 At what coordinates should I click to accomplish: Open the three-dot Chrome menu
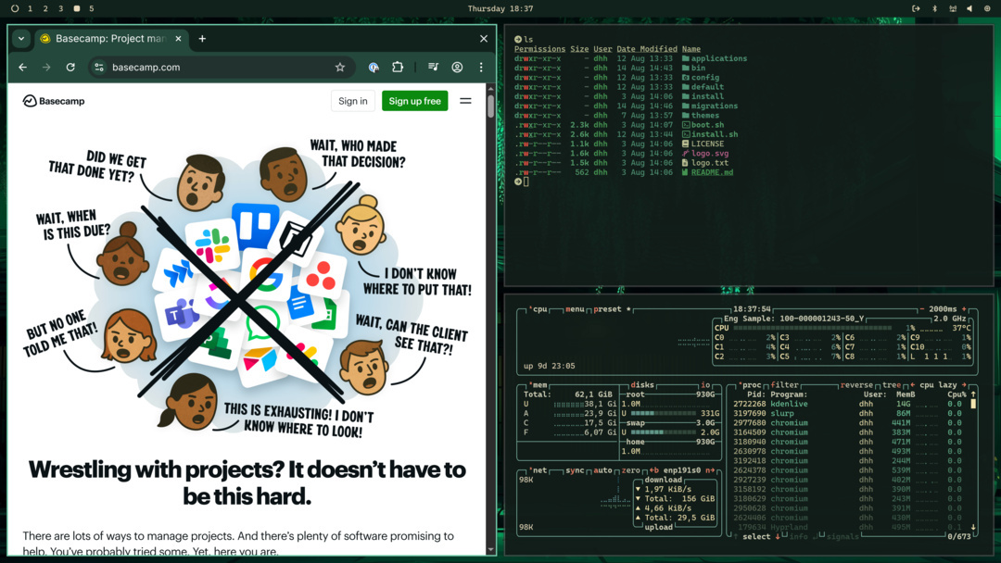[x=481, y=67]
